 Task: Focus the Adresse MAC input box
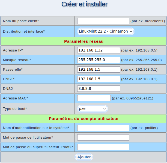click(x=94, y=98)
